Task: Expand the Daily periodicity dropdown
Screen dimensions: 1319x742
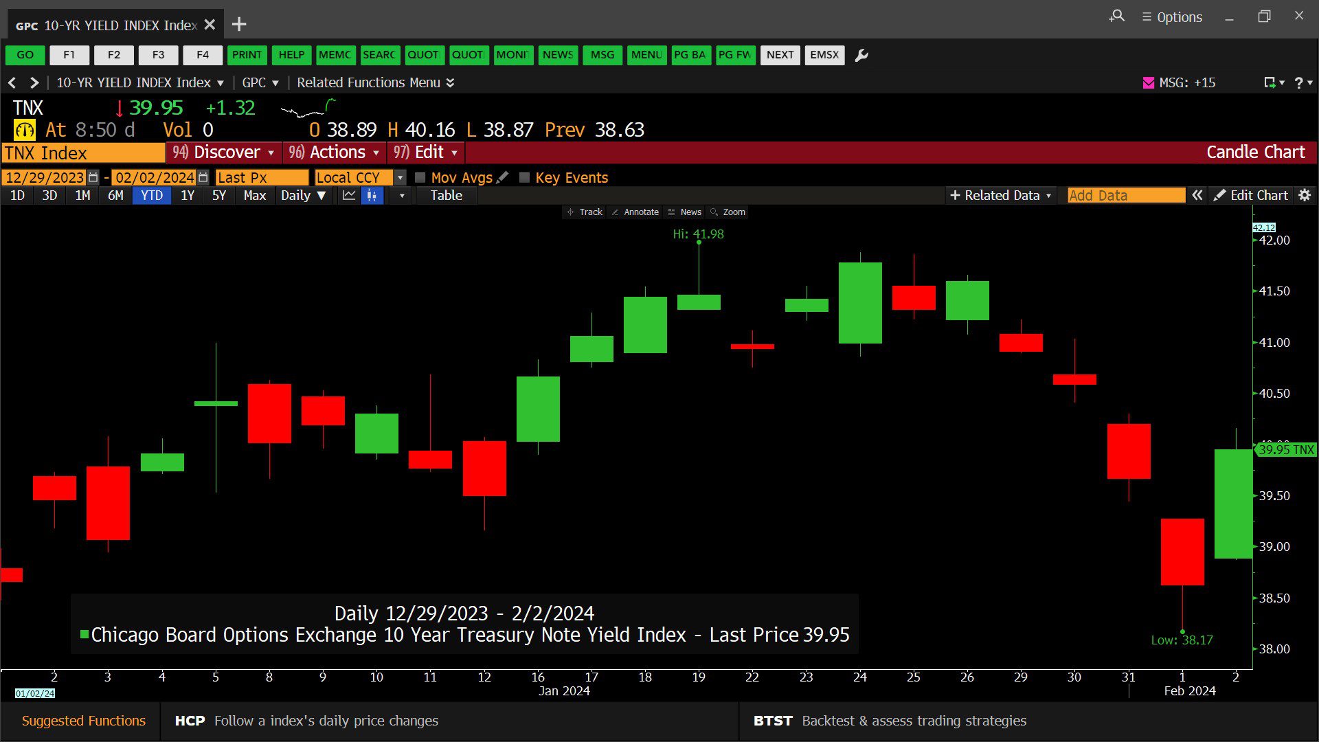Action: (x=303, y=196)
